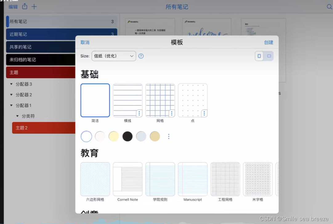Click the 所有笔记 page title

pos(177,7)
